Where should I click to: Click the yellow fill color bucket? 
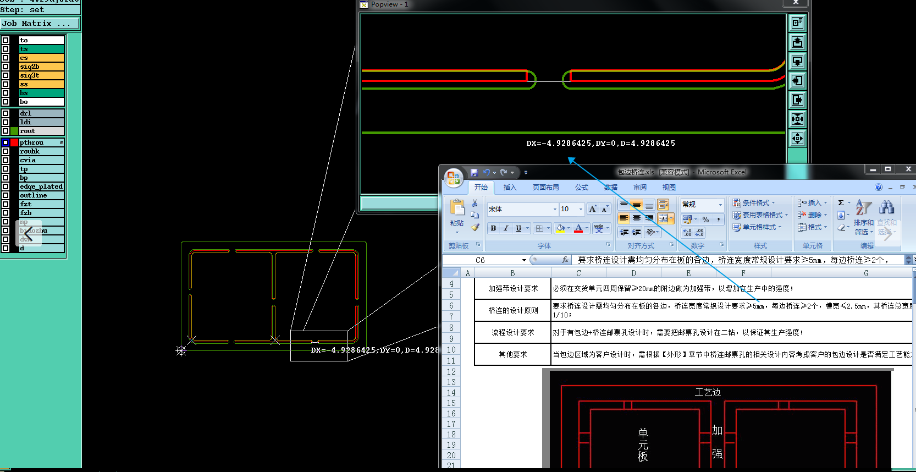[x=560, y=228]
